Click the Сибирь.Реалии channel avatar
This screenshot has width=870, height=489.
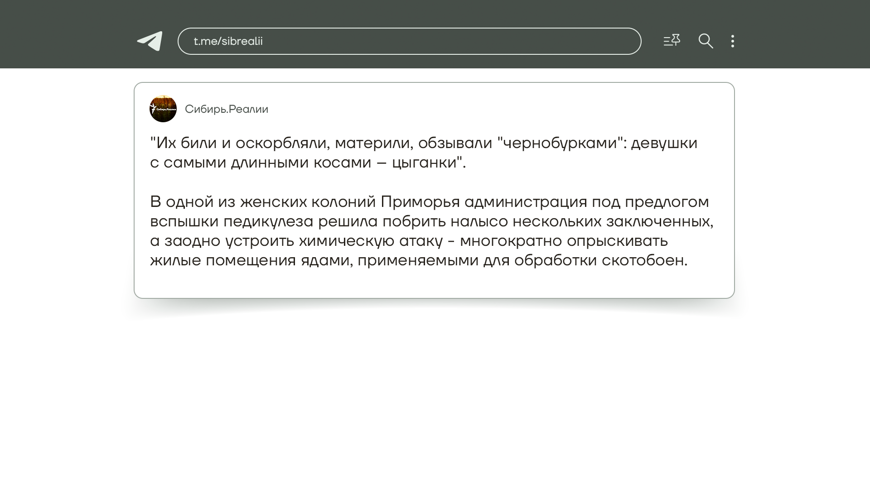tap(163, 109)
